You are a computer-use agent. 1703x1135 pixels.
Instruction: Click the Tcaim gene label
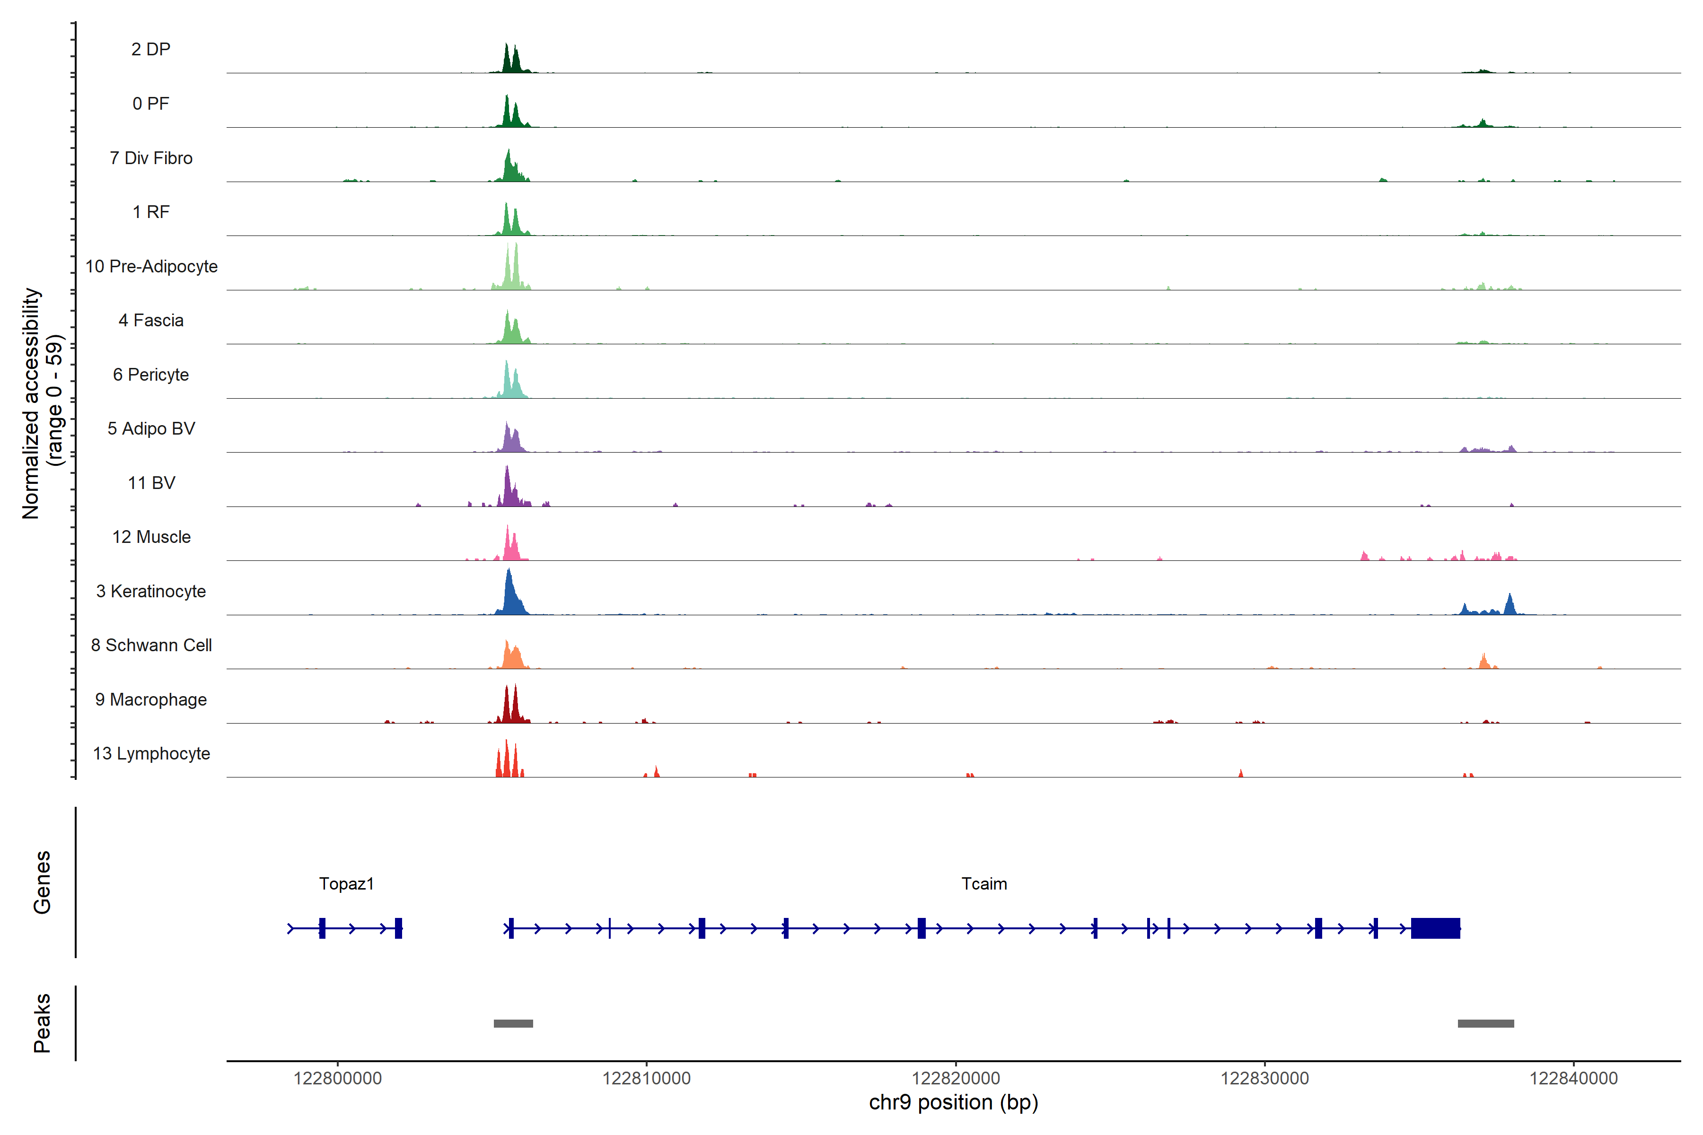[984, 884]
